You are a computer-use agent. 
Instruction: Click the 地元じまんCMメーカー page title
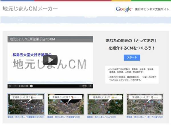point(30,9)
